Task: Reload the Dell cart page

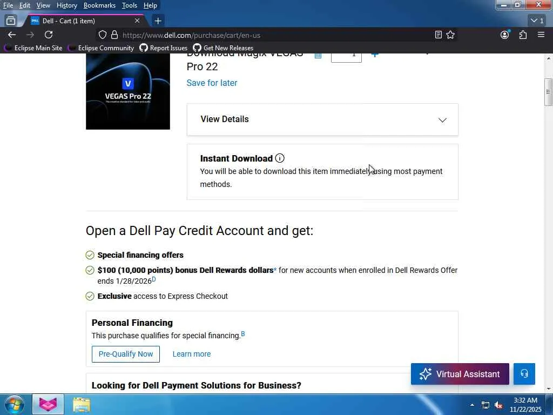Action: [x=49, y=35]
